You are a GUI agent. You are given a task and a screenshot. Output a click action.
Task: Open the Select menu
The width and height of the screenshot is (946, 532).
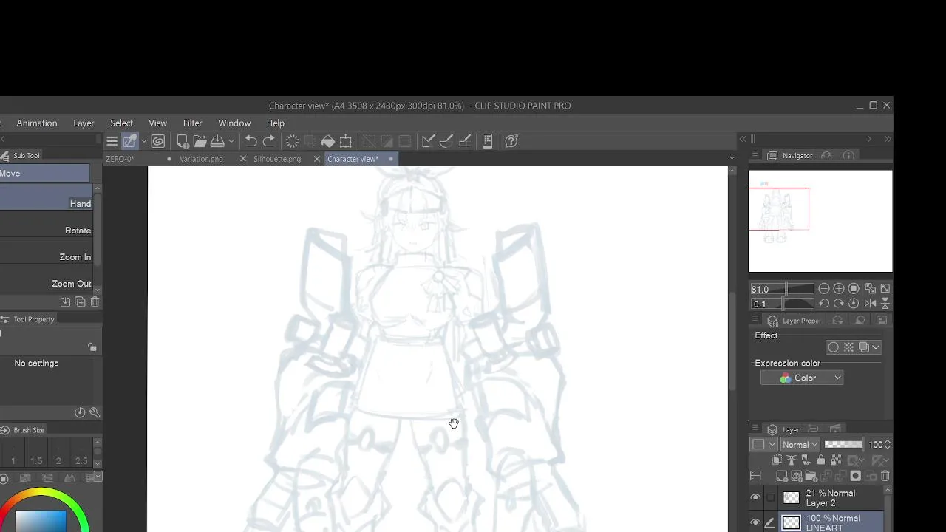click(122, 123)
